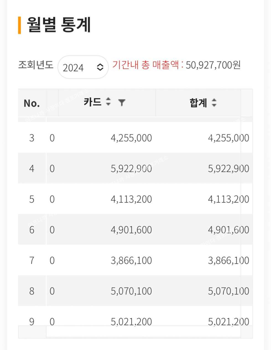This screenshot has height=350, width=271.
Task: Click the 50,927,700원 total sales amount
Action: 213,65
